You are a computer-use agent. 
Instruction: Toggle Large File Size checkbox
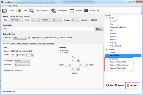point(29,38)
